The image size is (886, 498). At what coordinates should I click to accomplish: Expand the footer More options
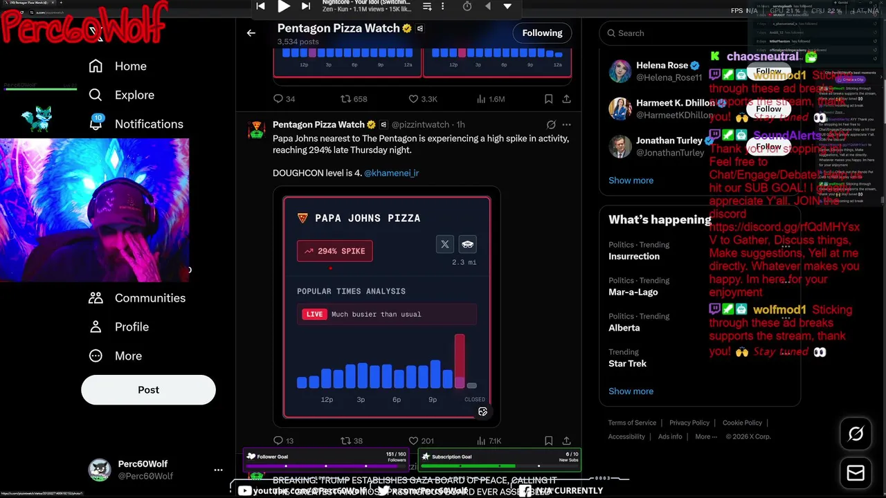pos(706,436)
